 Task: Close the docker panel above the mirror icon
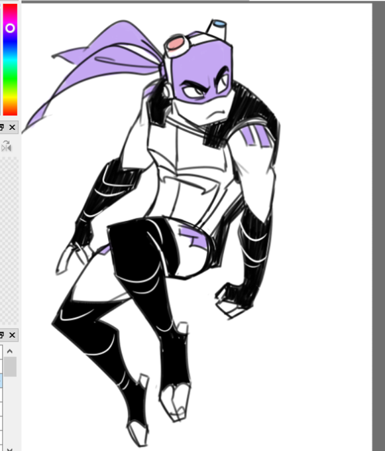[12, 127]
